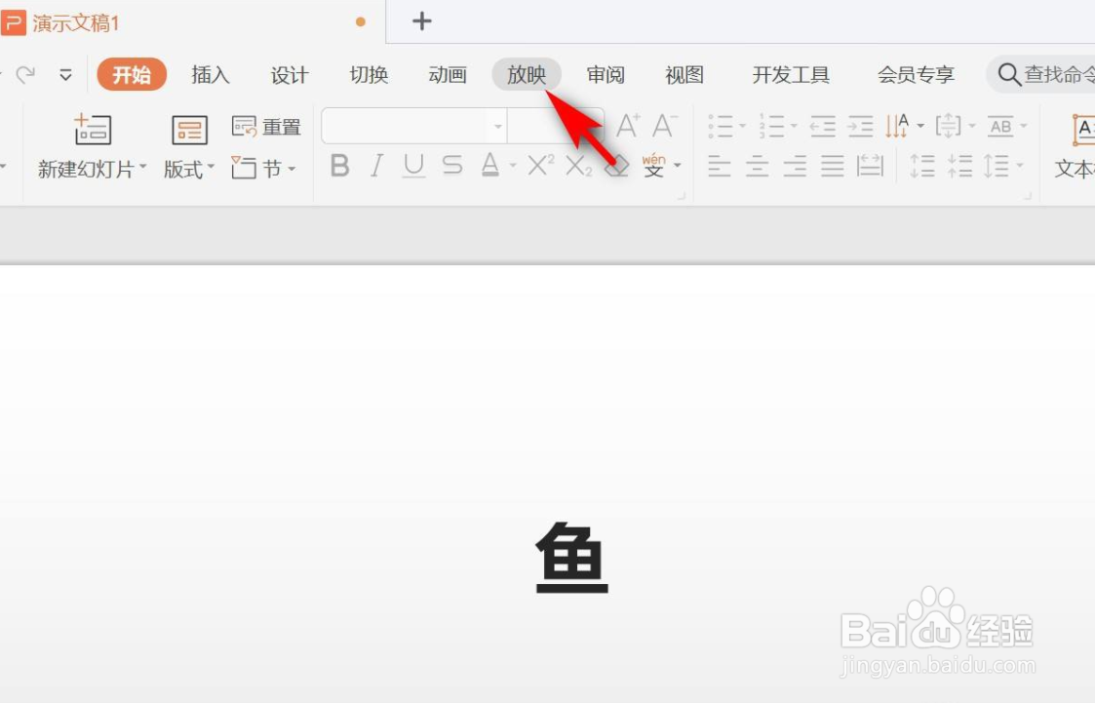Center align the text
Viewport: 1095px width, 703px height.
(757, 166)
